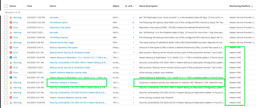Sort alarms by the Time column header
Screen dimensions: 256x108
point(29,6)
